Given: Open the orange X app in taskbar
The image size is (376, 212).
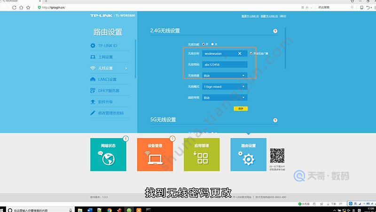Looking at the screenshot, I should pos(139,210).
